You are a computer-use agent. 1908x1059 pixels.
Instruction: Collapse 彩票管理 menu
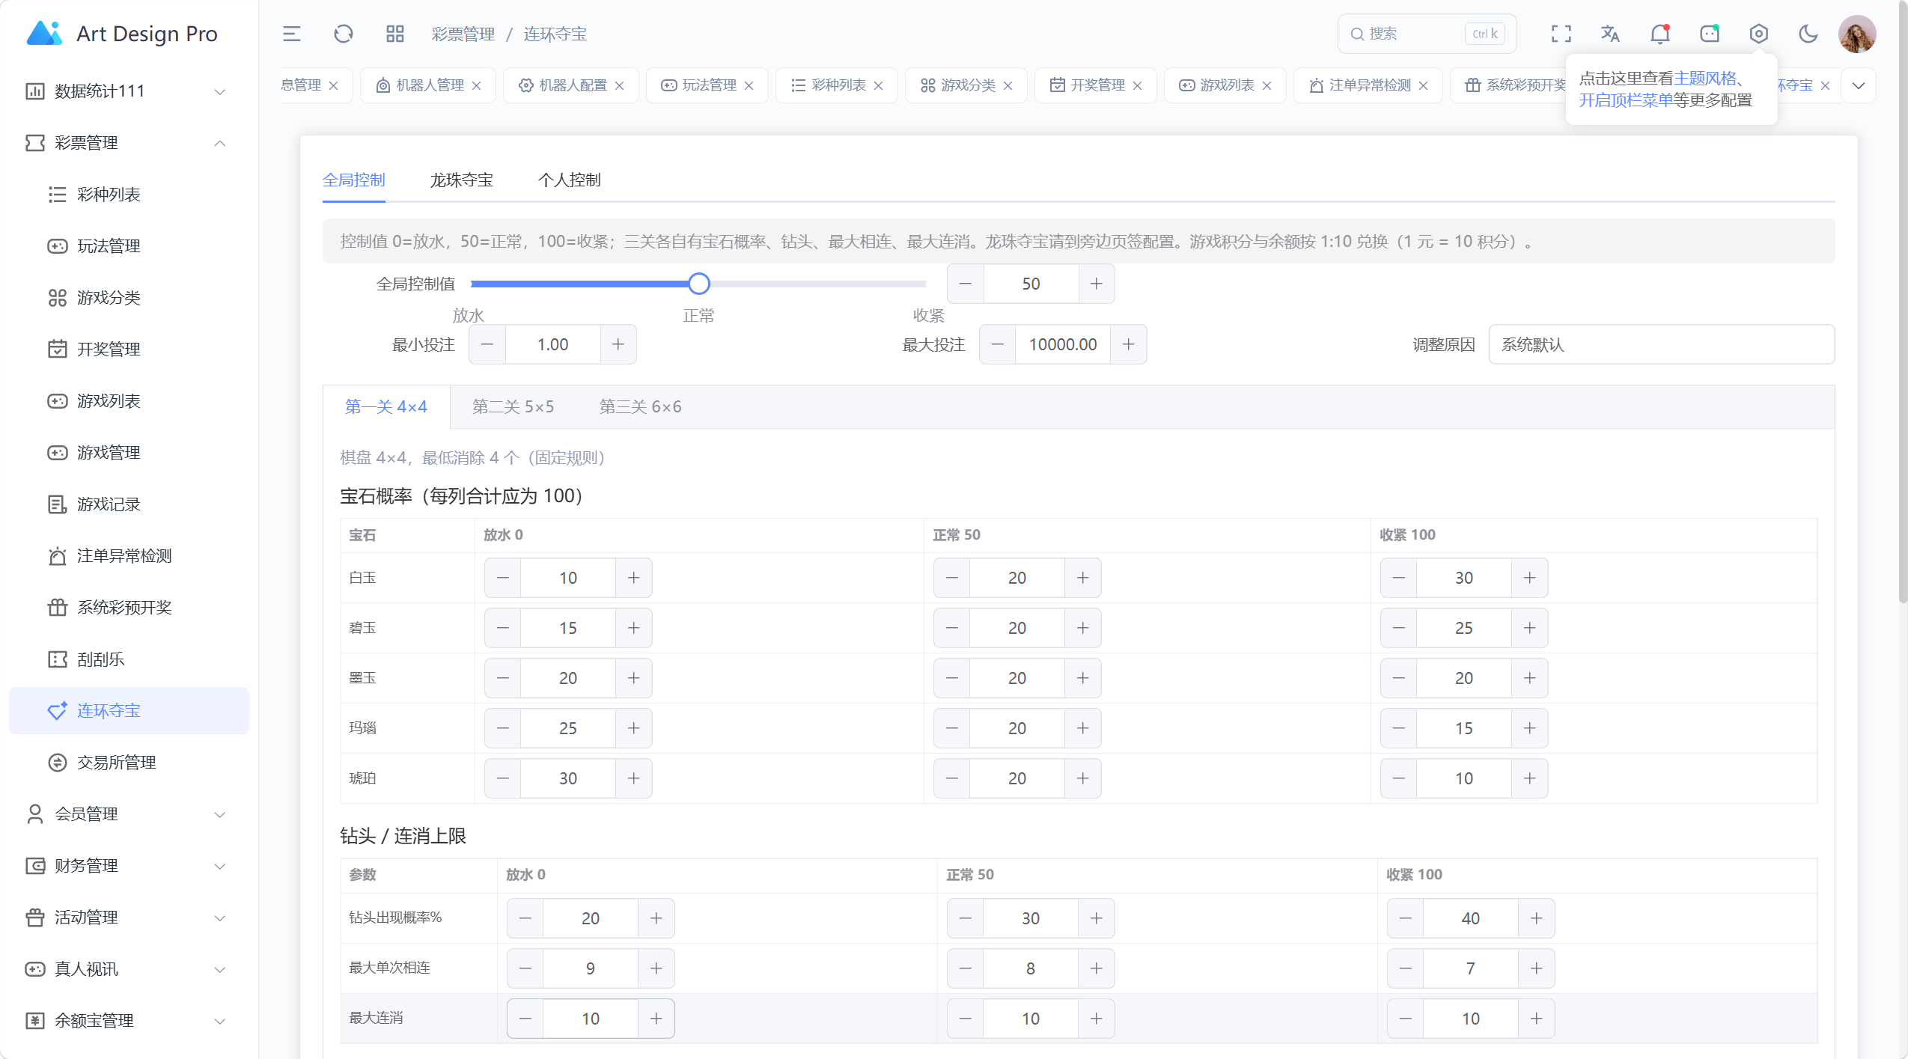click(129, 143)
